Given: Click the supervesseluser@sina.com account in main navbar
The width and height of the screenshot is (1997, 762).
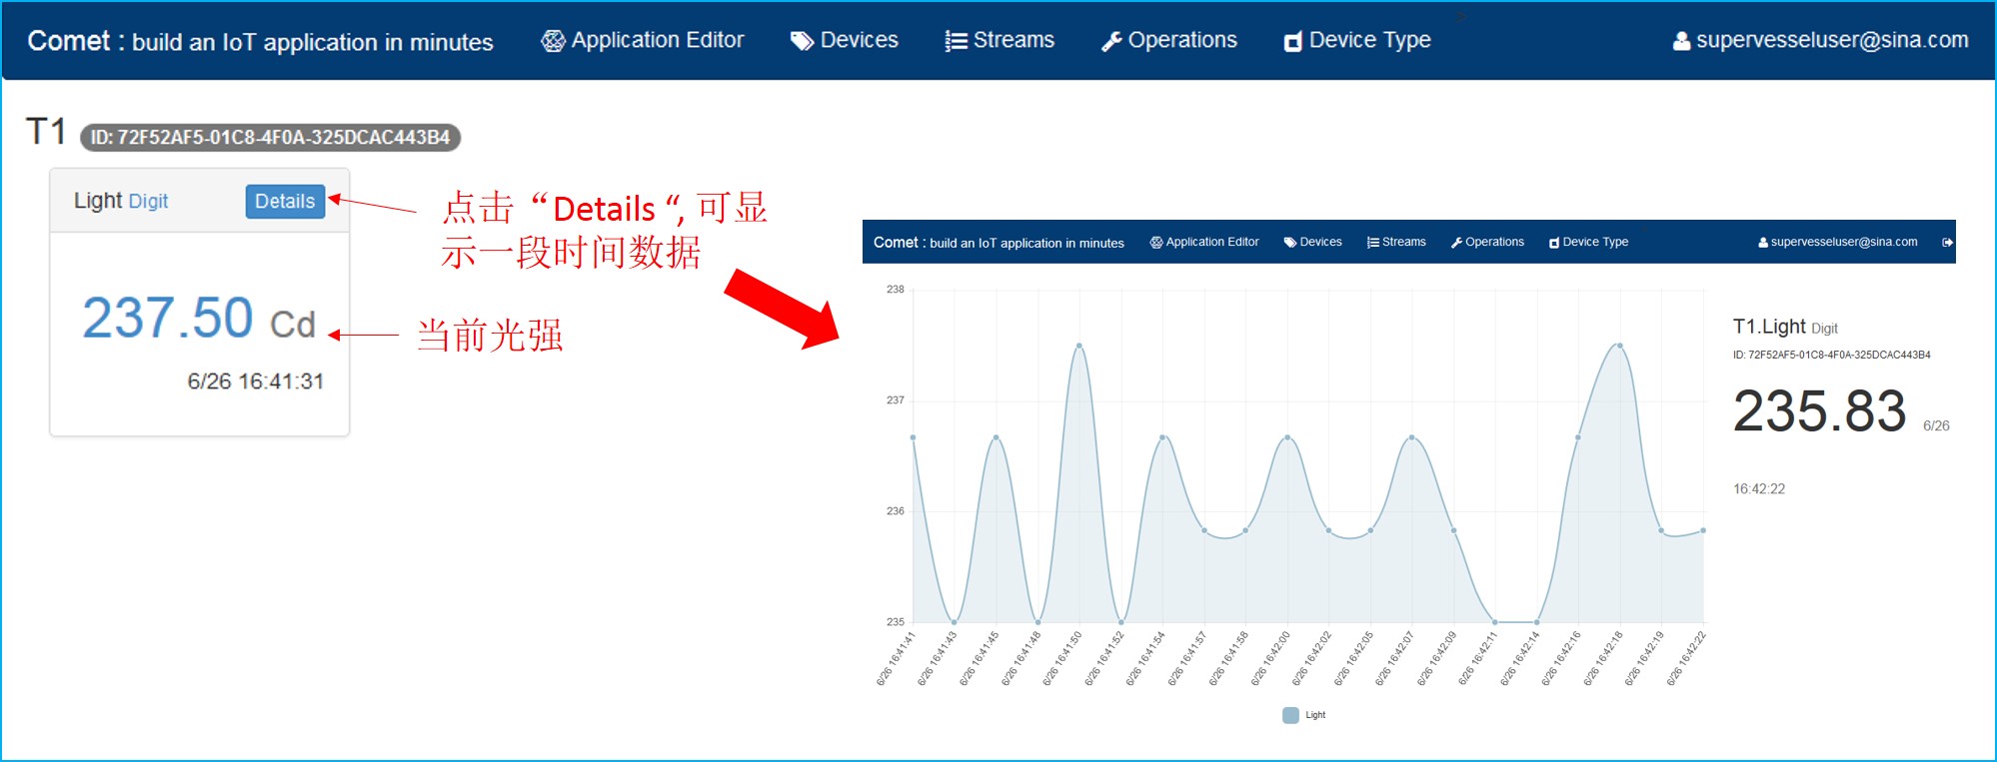Looking at the screenshot, I should point(1821,40).
